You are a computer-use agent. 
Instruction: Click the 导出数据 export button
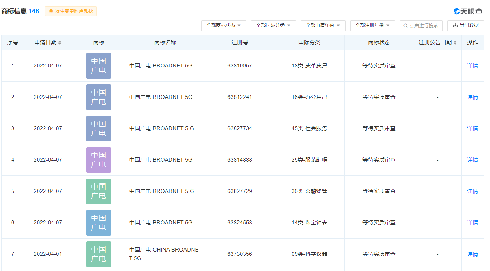click(x=465, y=26)
